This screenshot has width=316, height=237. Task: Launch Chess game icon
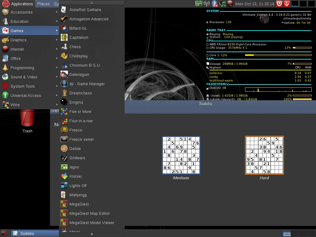coord(64,47)
